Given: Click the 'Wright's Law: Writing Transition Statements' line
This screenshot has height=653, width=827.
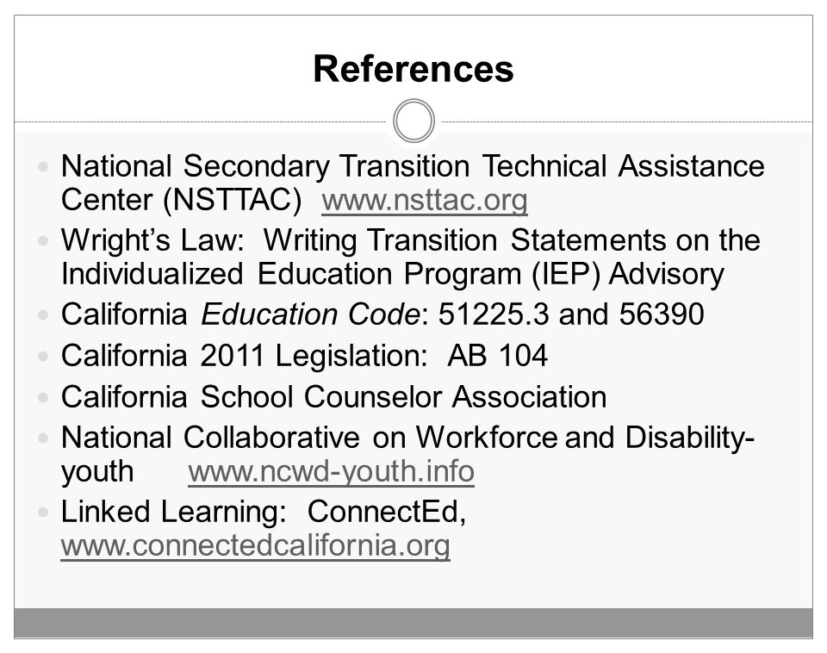Looking at the screenshot, I should 411,240.
